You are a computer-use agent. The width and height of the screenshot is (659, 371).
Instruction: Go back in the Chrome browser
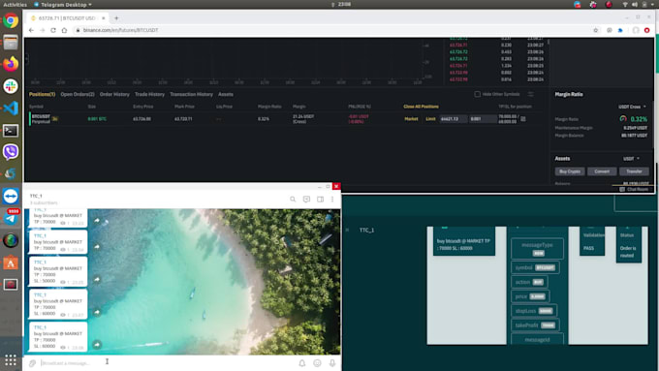point(31,30)
